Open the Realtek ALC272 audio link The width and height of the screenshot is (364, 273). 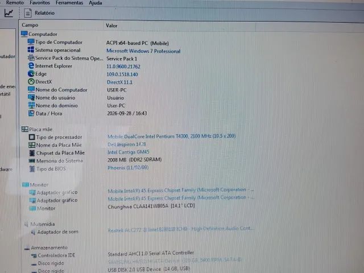coord(180,229)
